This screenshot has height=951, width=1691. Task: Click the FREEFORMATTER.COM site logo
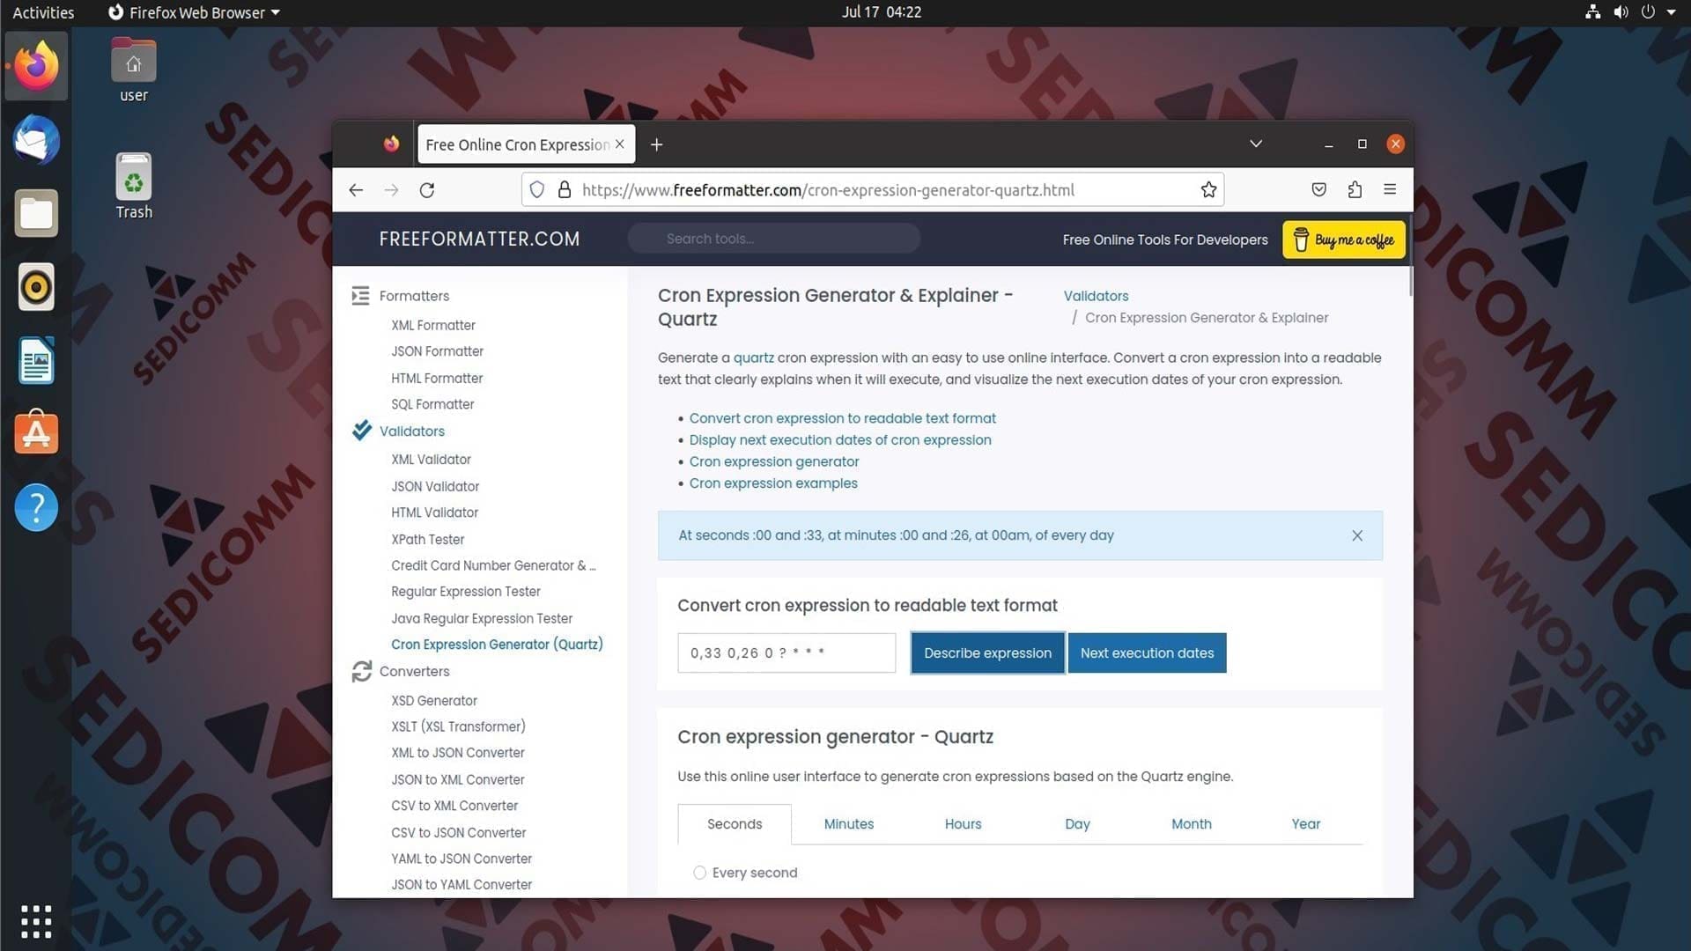(x=479, y=239)
